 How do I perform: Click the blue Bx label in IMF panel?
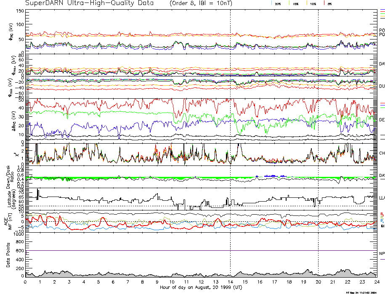[x=382, y=220]
